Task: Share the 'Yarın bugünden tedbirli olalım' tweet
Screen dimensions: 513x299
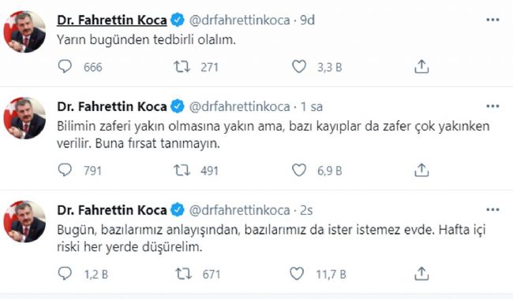Action: [421, 67]
